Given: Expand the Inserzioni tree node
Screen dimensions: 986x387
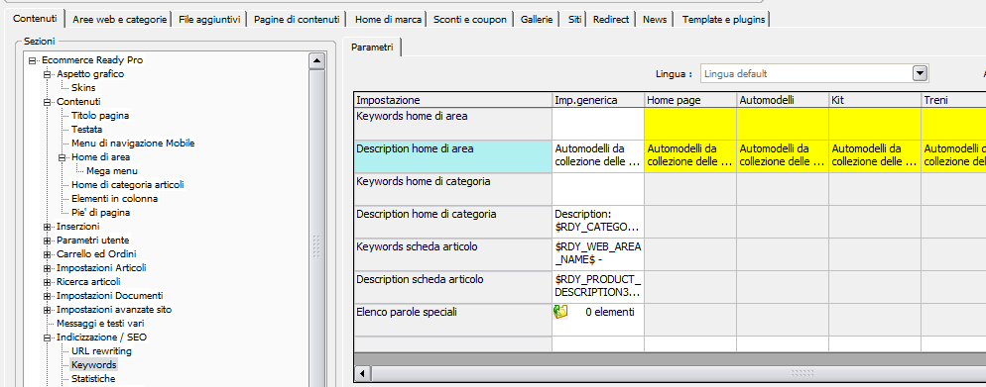Looking at the screenshot, I should (48, 226).
